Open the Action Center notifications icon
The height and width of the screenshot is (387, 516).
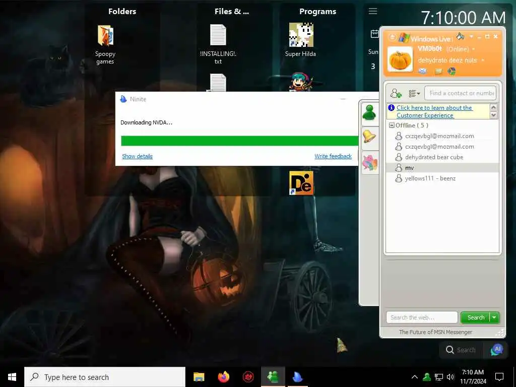click(499, 377)
